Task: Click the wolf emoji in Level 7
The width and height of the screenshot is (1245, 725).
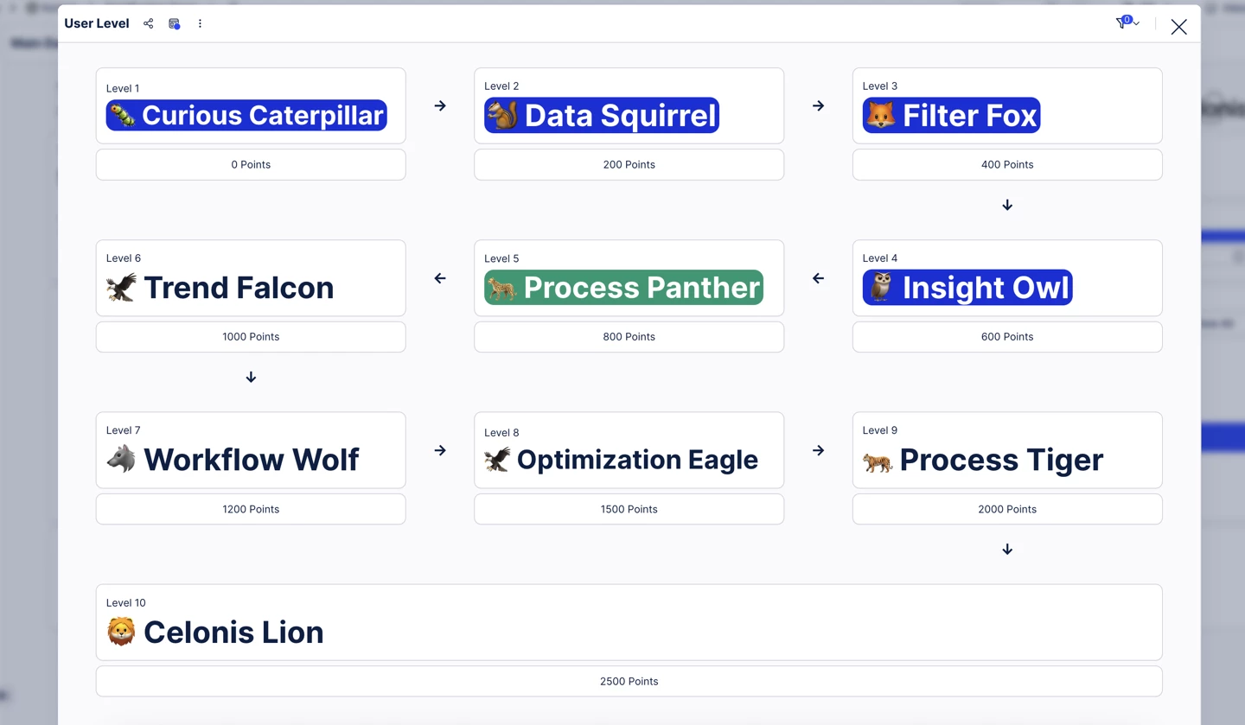Action: click(121, 460)
